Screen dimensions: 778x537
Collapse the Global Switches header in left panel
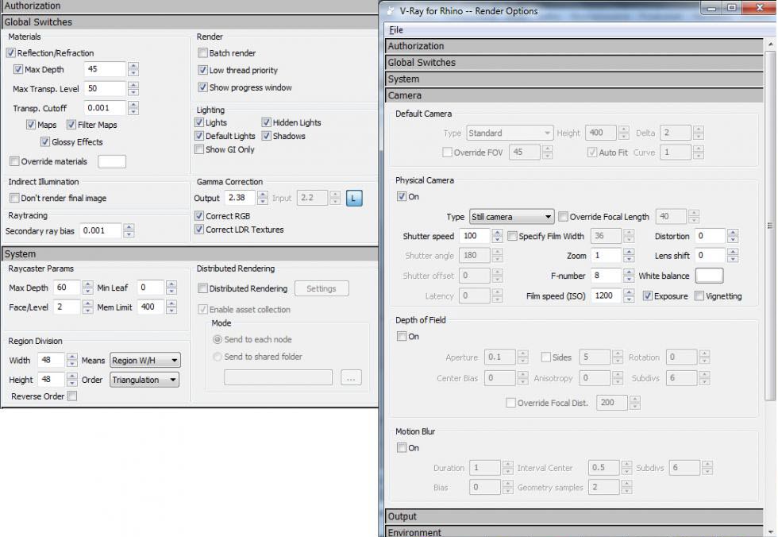[190, 21]
